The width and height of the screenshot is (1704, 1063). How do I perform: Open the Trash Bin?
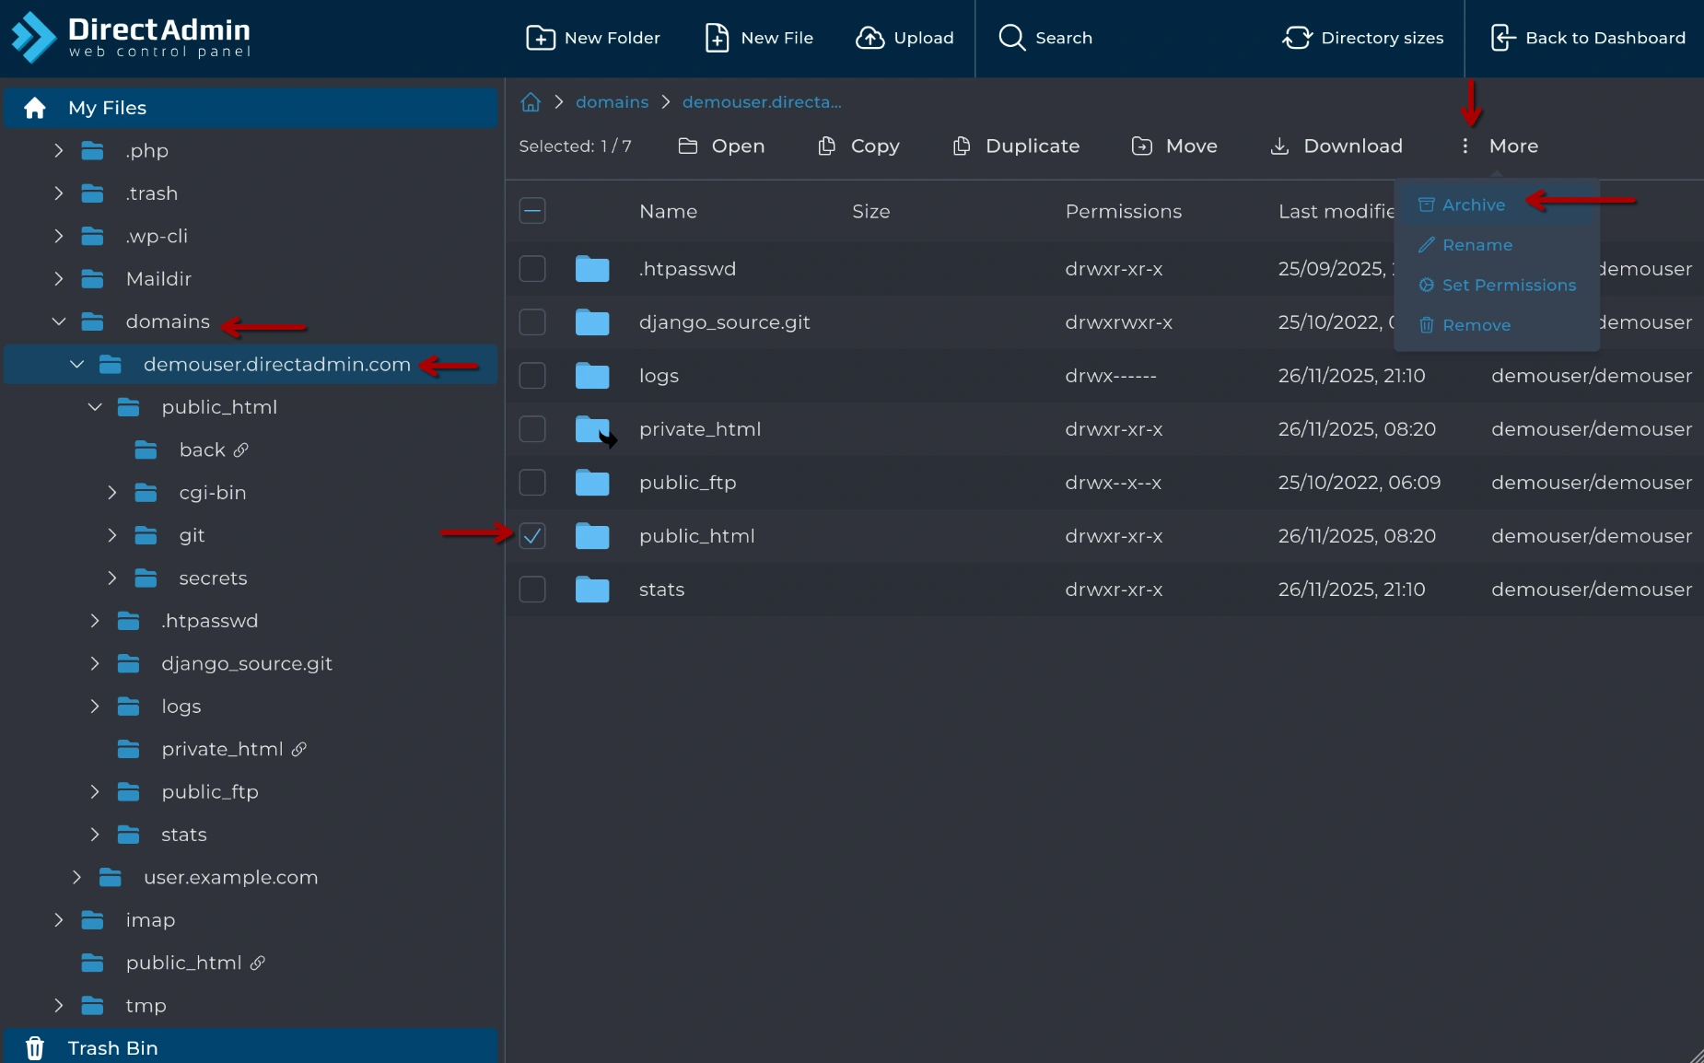pos(112,1048)
